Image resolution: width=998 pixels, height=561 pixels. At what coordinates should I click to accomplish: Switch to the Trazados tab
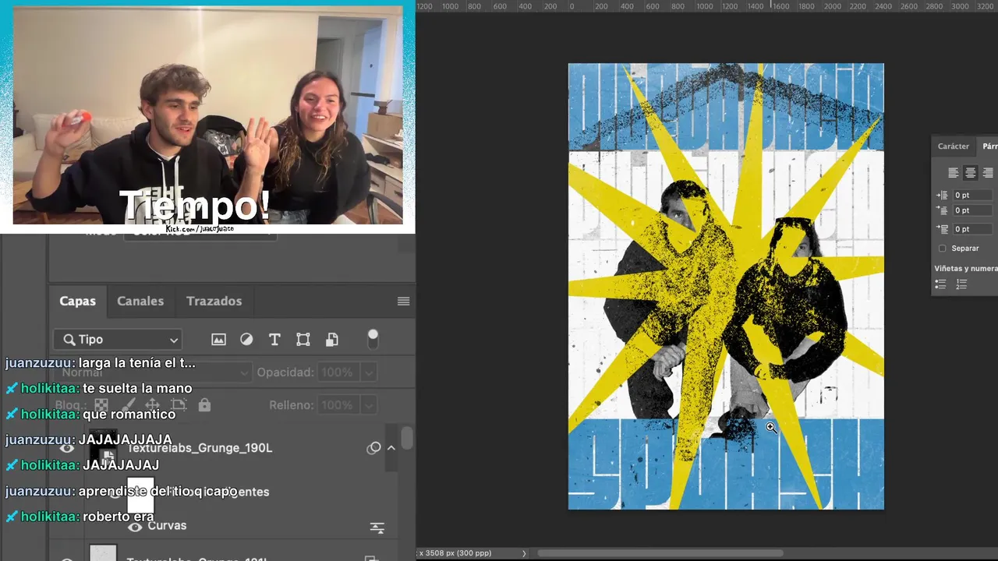pos(214,301)
